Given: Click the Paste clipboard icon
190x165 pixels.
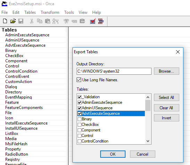Looking at the screenshot, I should tap(47, 21).
